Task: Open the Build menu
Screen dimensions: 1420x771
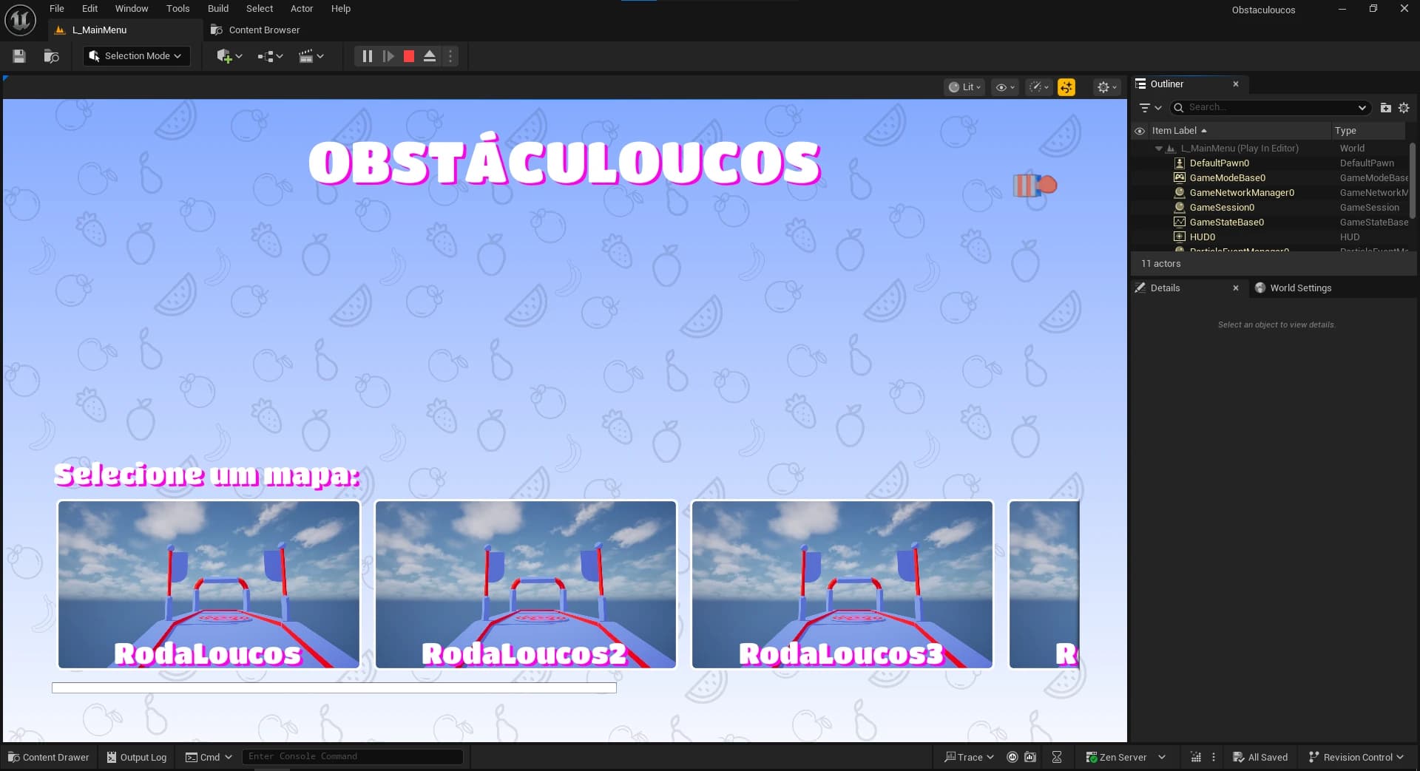Action: click(217, 9)
